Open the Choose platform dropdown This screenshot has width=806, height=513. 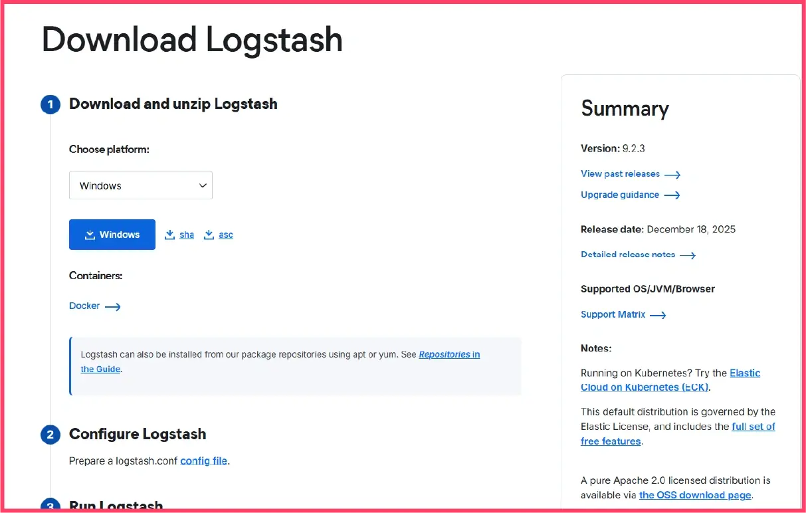pyautogui.click(x=140, y=185)
